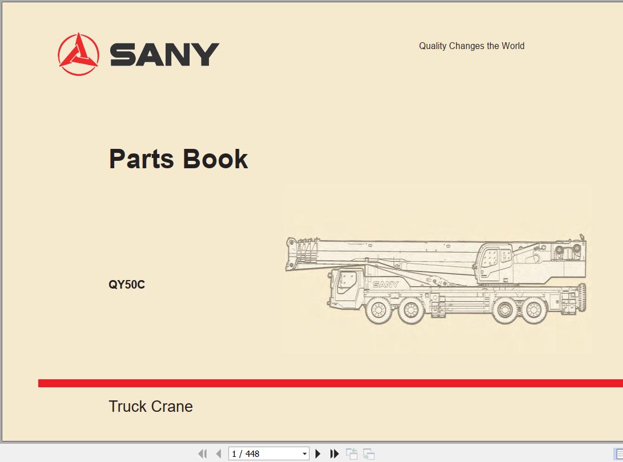623x462 pixels.
Task: Go to the first page
Action: click(x=203, y=453)
